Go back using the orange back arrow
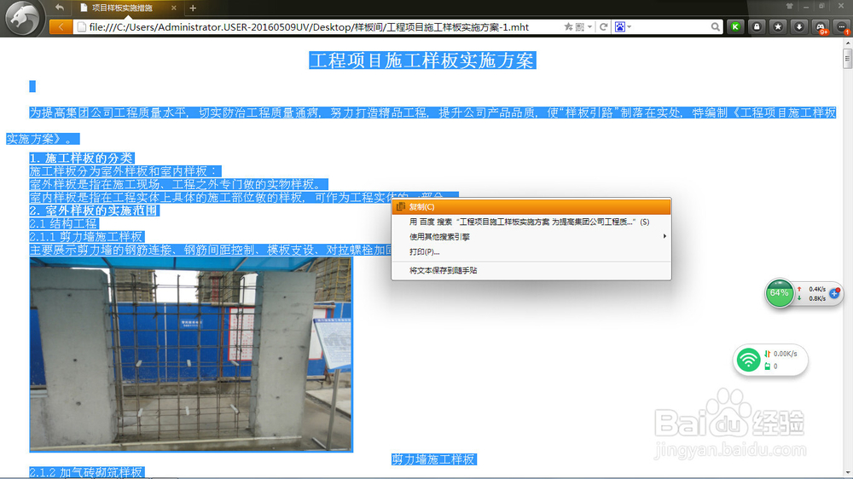 [61, 26]
